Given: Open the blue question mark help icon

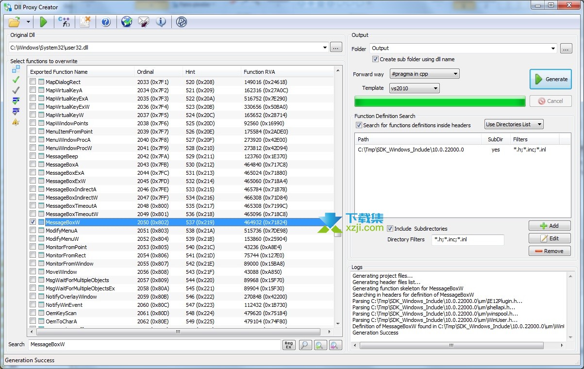Looking at the screenshot, I should coord(106,22).
